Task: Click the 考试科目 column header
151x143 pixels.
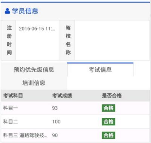Action: pos(13,96)
